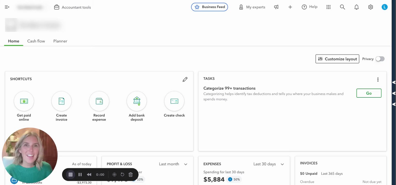
Task: Click the Get paid online shortcut icon
Action: (x=24, y=101)
